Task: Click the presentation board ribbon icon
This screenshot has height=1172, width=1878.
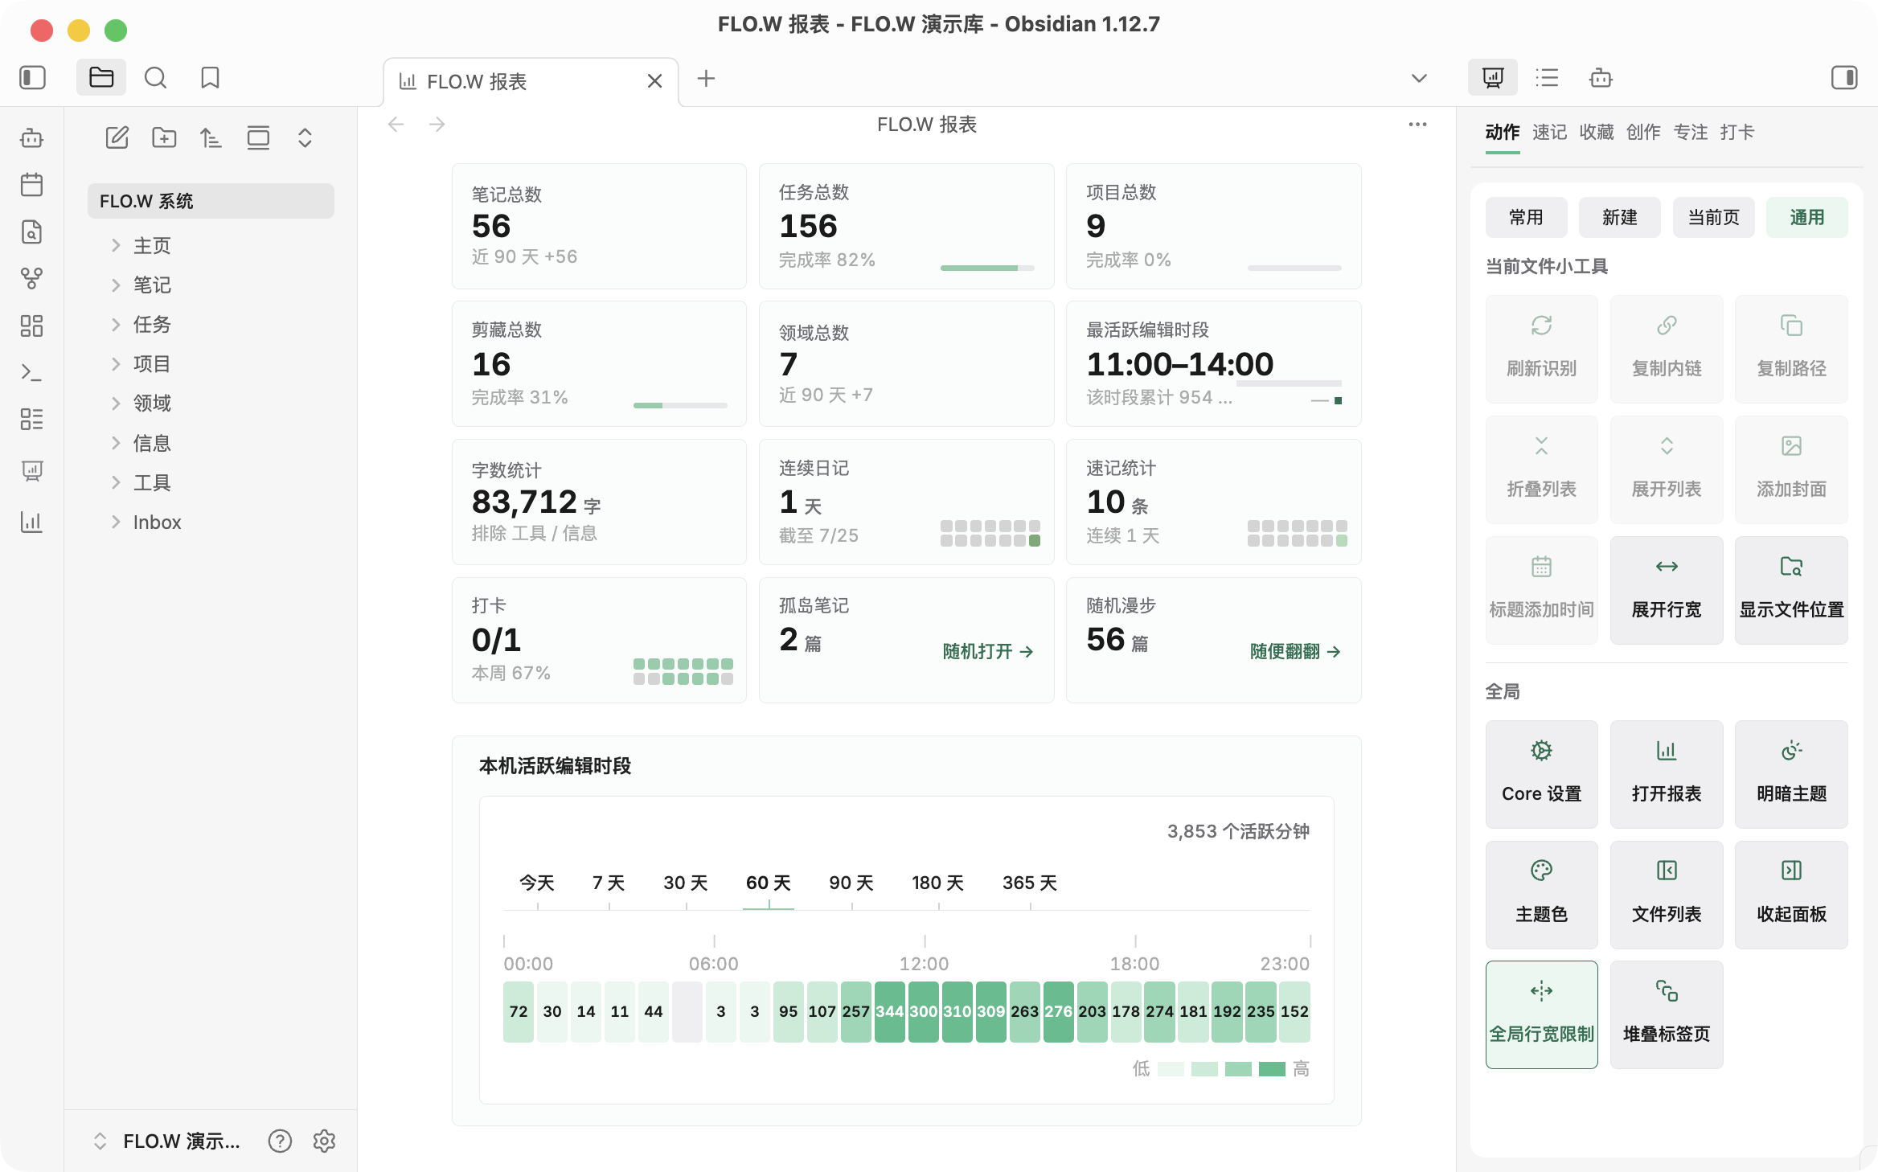Action: [32, 470]
